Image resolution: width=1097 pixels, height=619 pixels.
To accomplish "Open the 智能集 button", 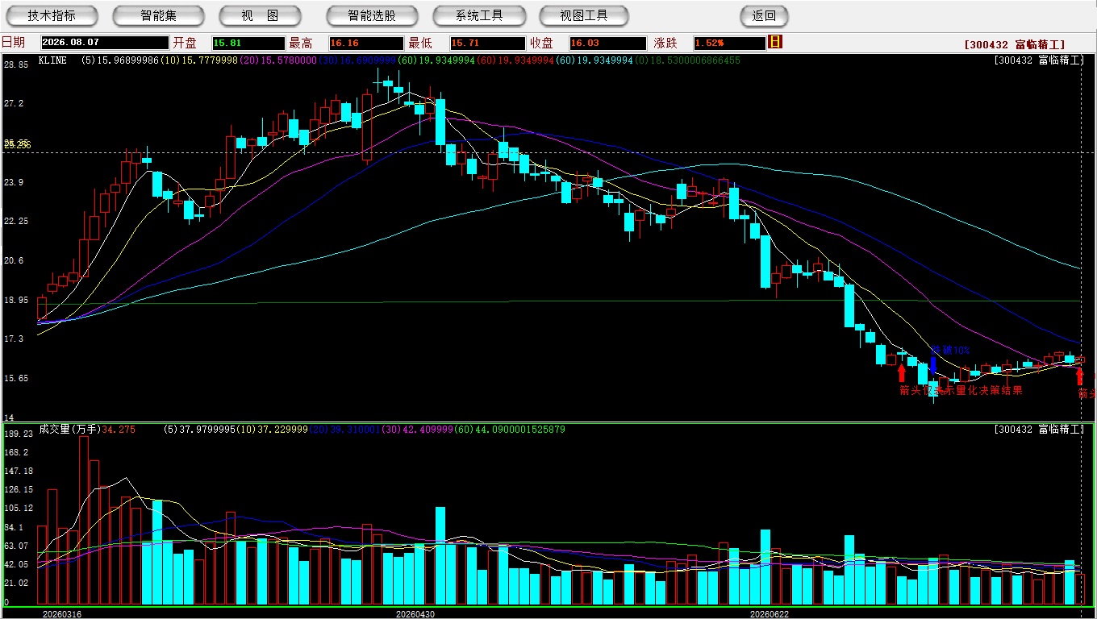I will click(x=158, y=15).
